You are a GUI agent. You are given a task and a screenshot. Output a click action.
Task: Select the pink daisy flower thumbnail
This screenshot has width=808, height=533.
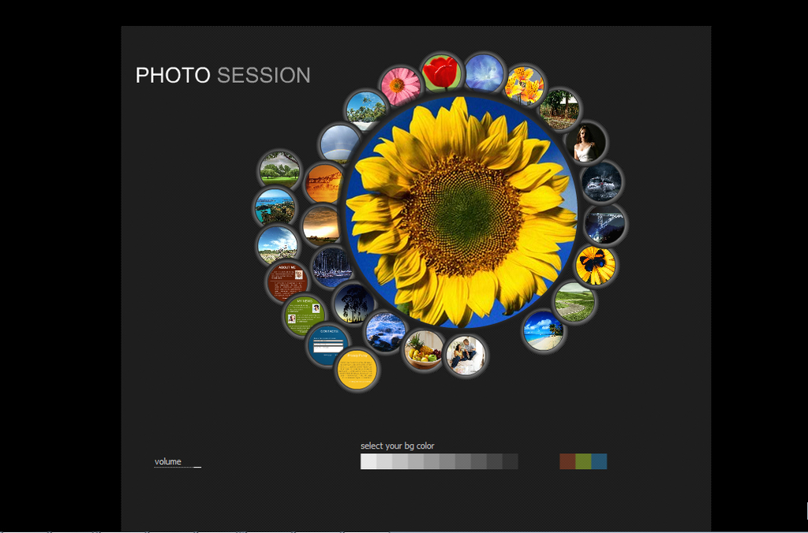pos(401,86)
